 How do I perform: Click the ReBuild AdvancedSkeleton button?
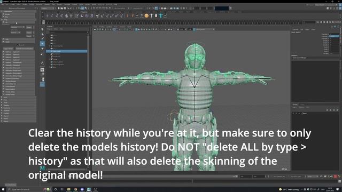click(25, 49)
